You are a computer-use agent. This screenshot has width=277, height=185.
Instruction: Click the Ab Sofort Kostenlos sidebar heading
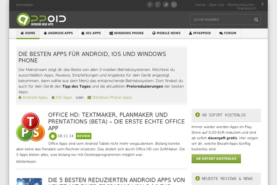pyautogui.click(x=223, y=115)
